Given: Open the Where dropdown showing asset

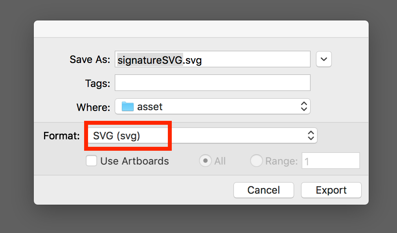Looking at the screenshot, I should tap(212, 106).
